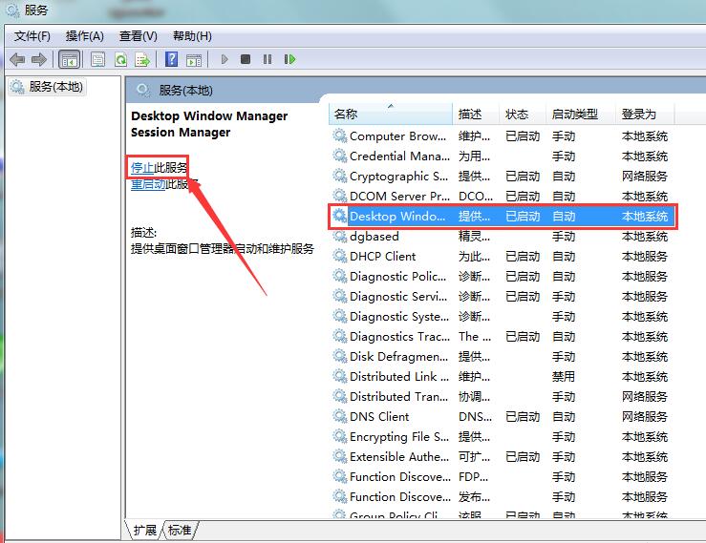Select the Diagnostic Servi... service row
Image resolution: width=706 pixels, height=543 pixels.
point(503,297)
